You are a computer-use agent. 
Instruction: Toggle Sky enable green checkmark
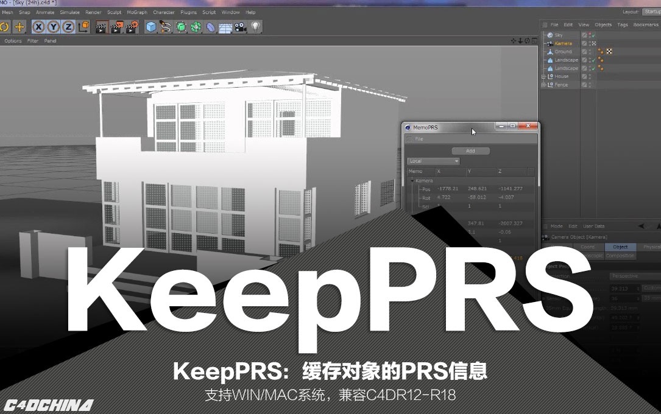[593, 35]
